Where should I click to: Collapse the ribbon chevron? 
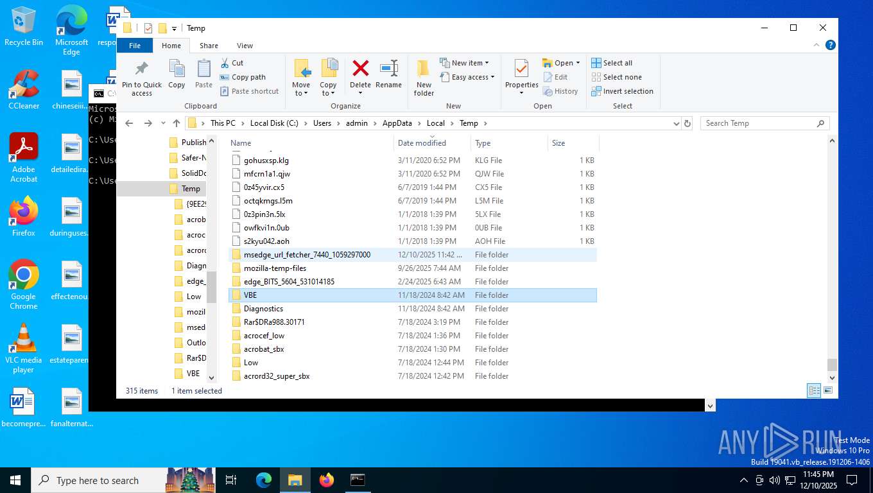(817, 45)
